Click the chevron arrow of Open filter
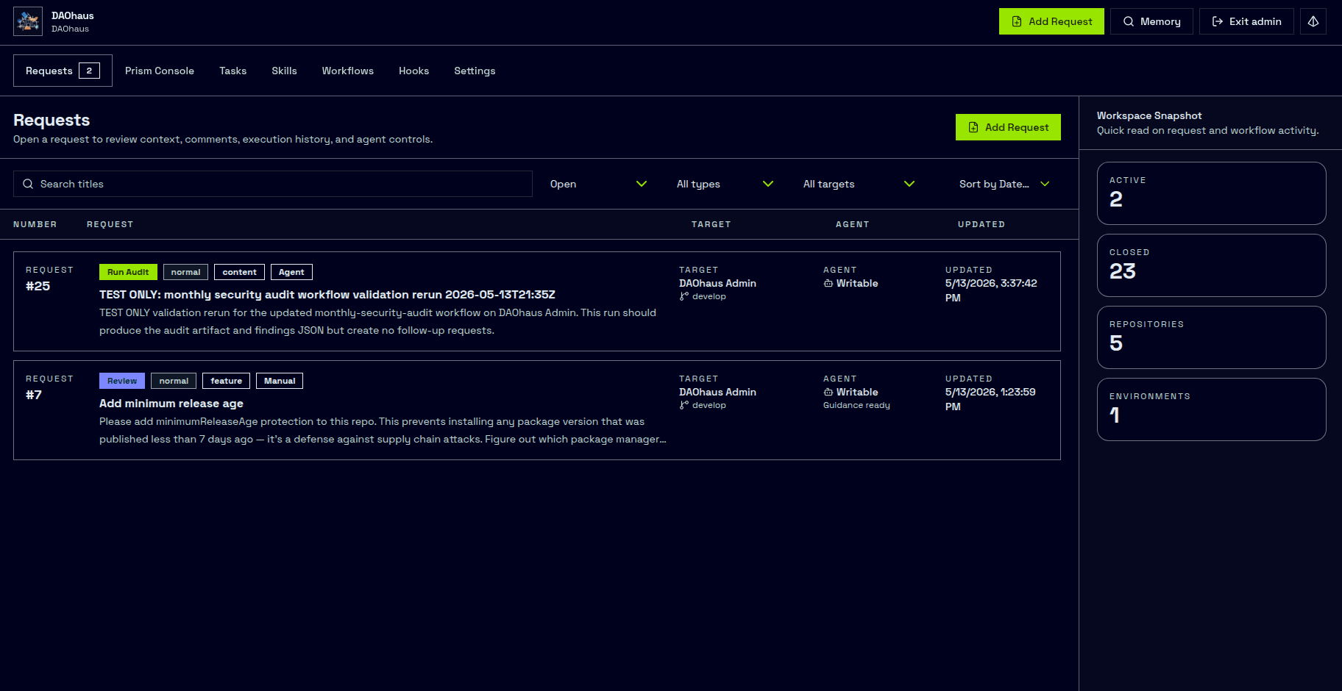 (x=642, y=184)
